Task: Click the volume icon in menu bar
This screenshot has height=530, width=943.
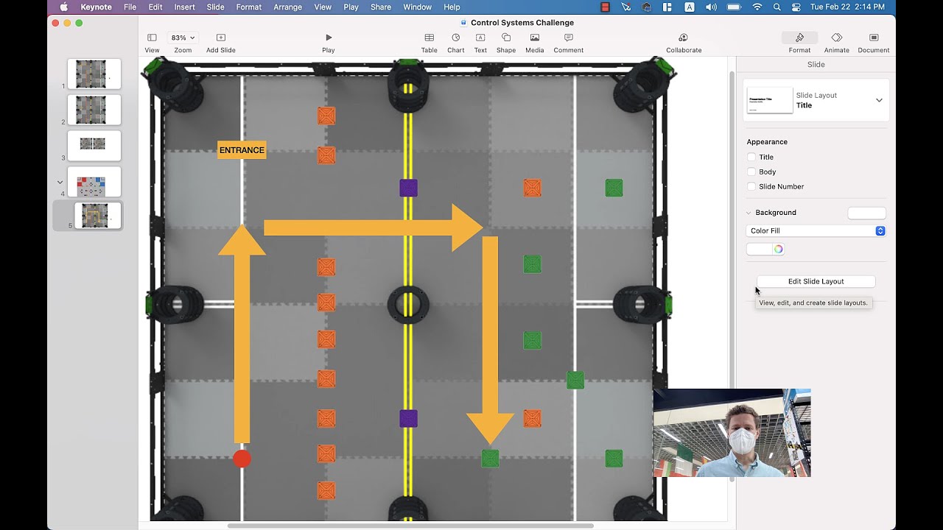Action: 711,7
